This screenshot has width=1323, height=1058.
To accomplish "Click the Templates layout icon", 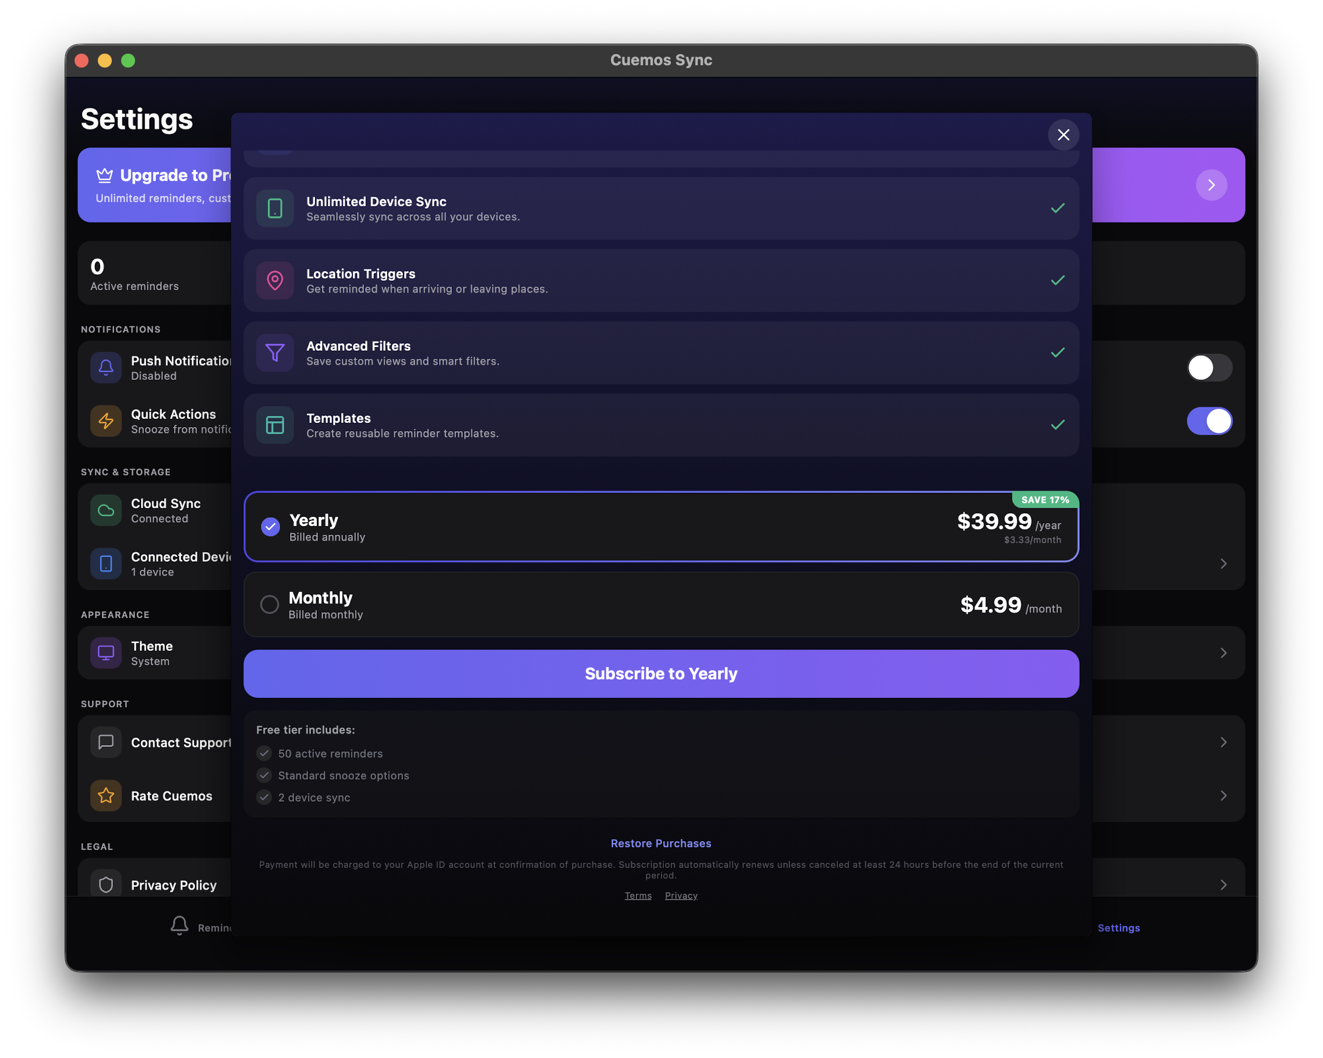I will click(x=275, y=425).
